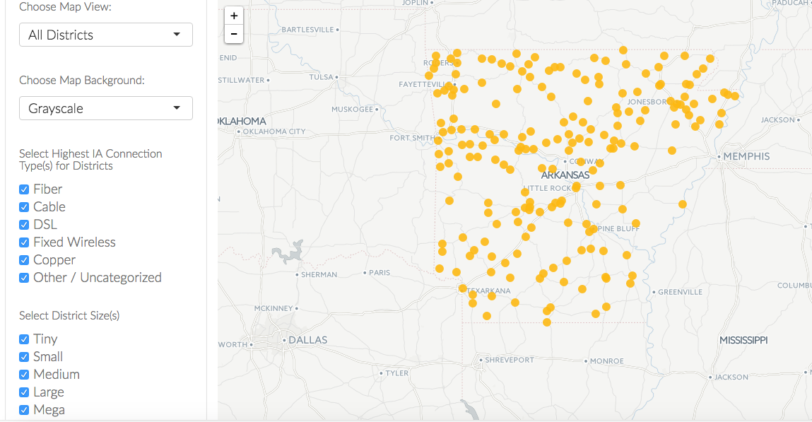Open the Choose Map View dropdown

tap(105, 35)
